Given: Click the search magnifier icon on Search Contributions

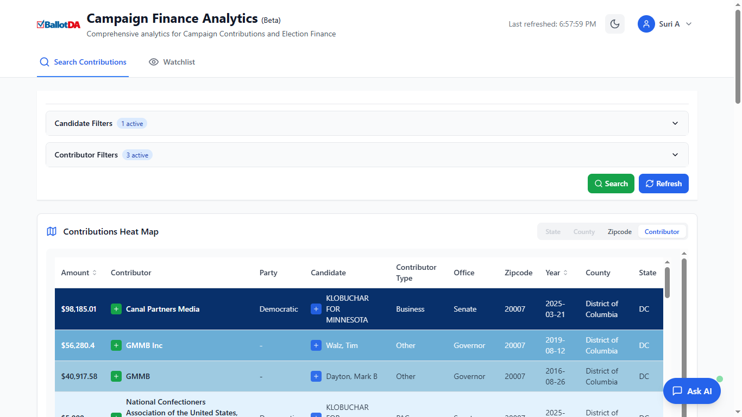Looking at the screenshot, I should tap(44, 62).
